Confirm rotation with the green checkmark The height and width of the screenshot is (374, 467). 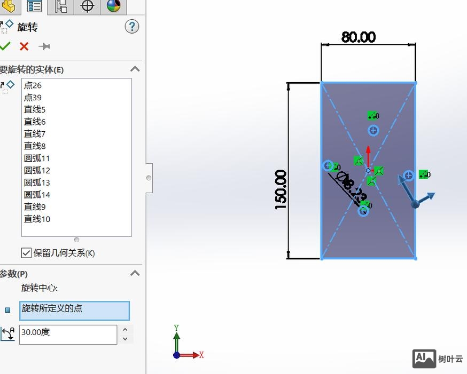pos(5,46)
